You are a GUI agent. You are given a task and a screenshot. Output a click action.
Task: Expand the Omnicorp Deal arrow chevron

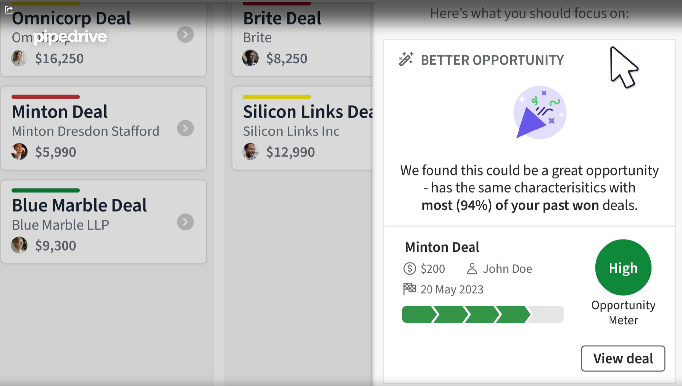(185, 35)
